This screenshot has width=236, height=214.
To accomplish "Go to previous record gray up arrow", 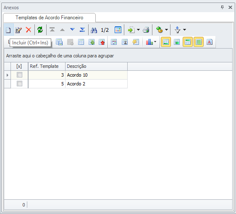I will (x=62, y=30).
